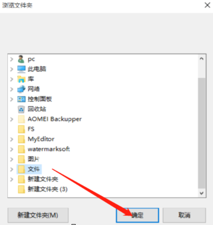Select the FS folder icon
213x225 pixels.
point(21,129)
